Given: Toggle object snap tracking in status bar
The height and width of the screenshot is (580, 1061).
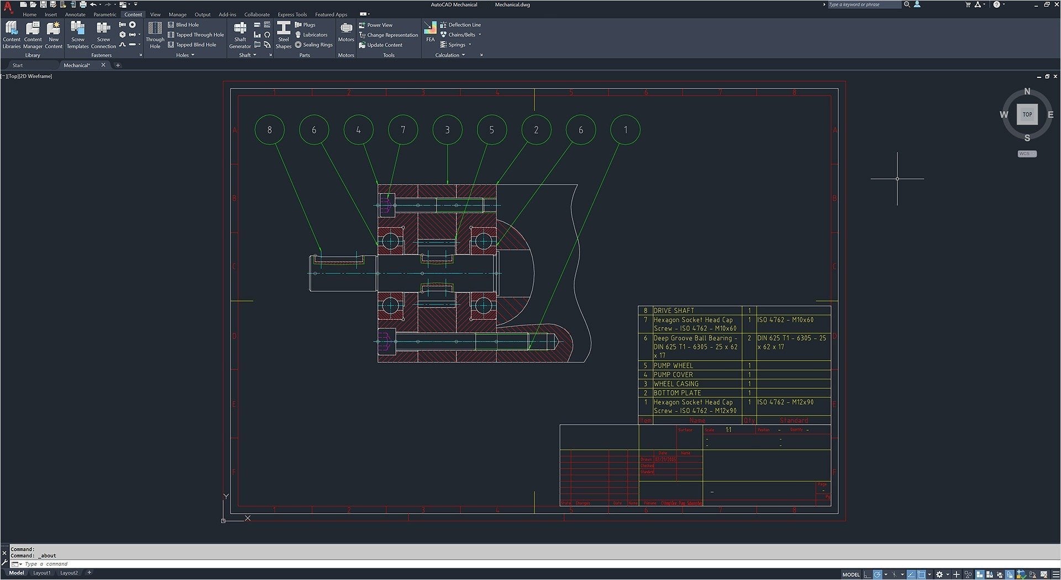Looking at the screenshot, I should 911,574.
